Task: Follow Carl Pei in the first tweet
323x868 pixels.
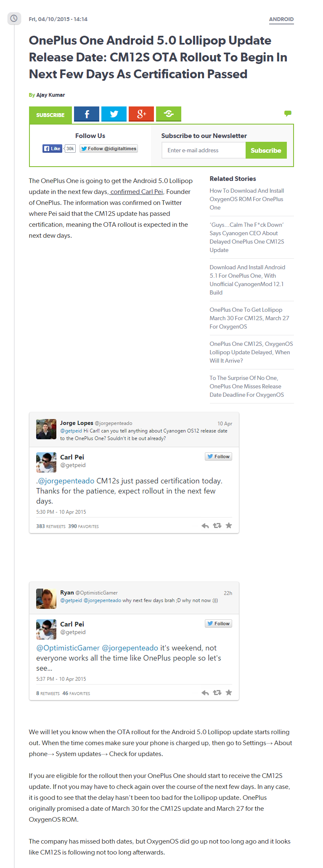Action: click(x=218, y=457)
